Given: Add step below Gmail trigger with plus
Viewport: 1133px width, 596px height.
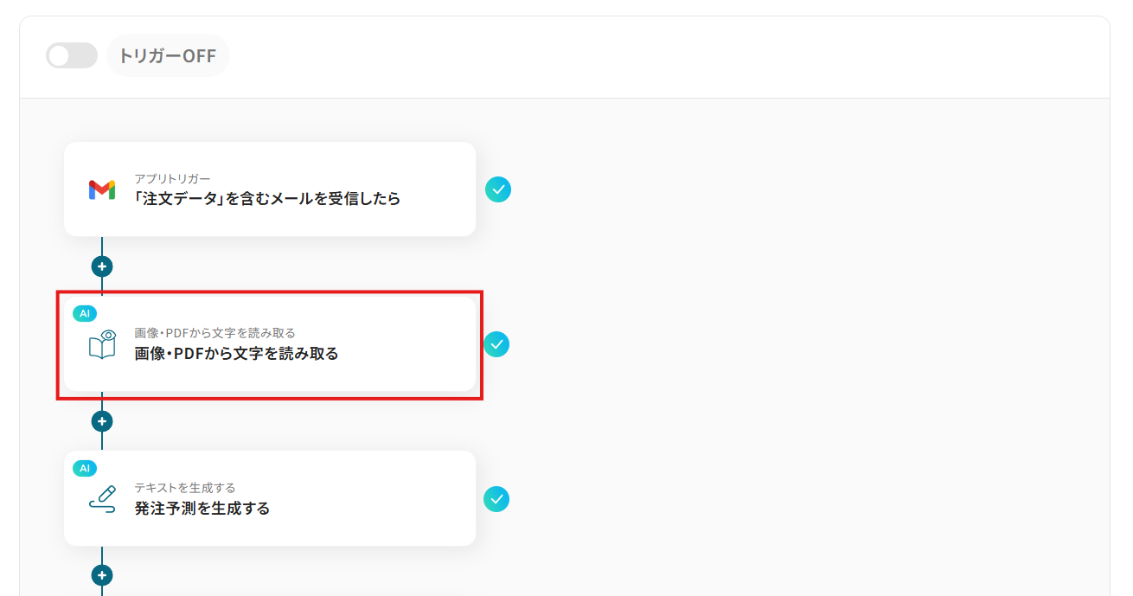Looking at the screenshot, I should coord(102,266).
